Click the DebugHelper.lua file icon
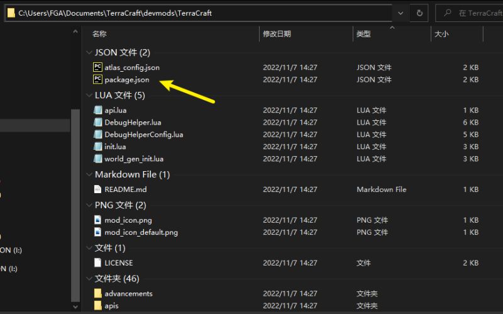 coord(98,122)
